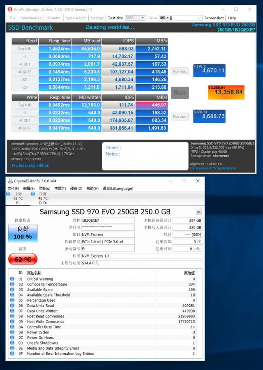
Task: Open the System Info menu
Action: 76,18
